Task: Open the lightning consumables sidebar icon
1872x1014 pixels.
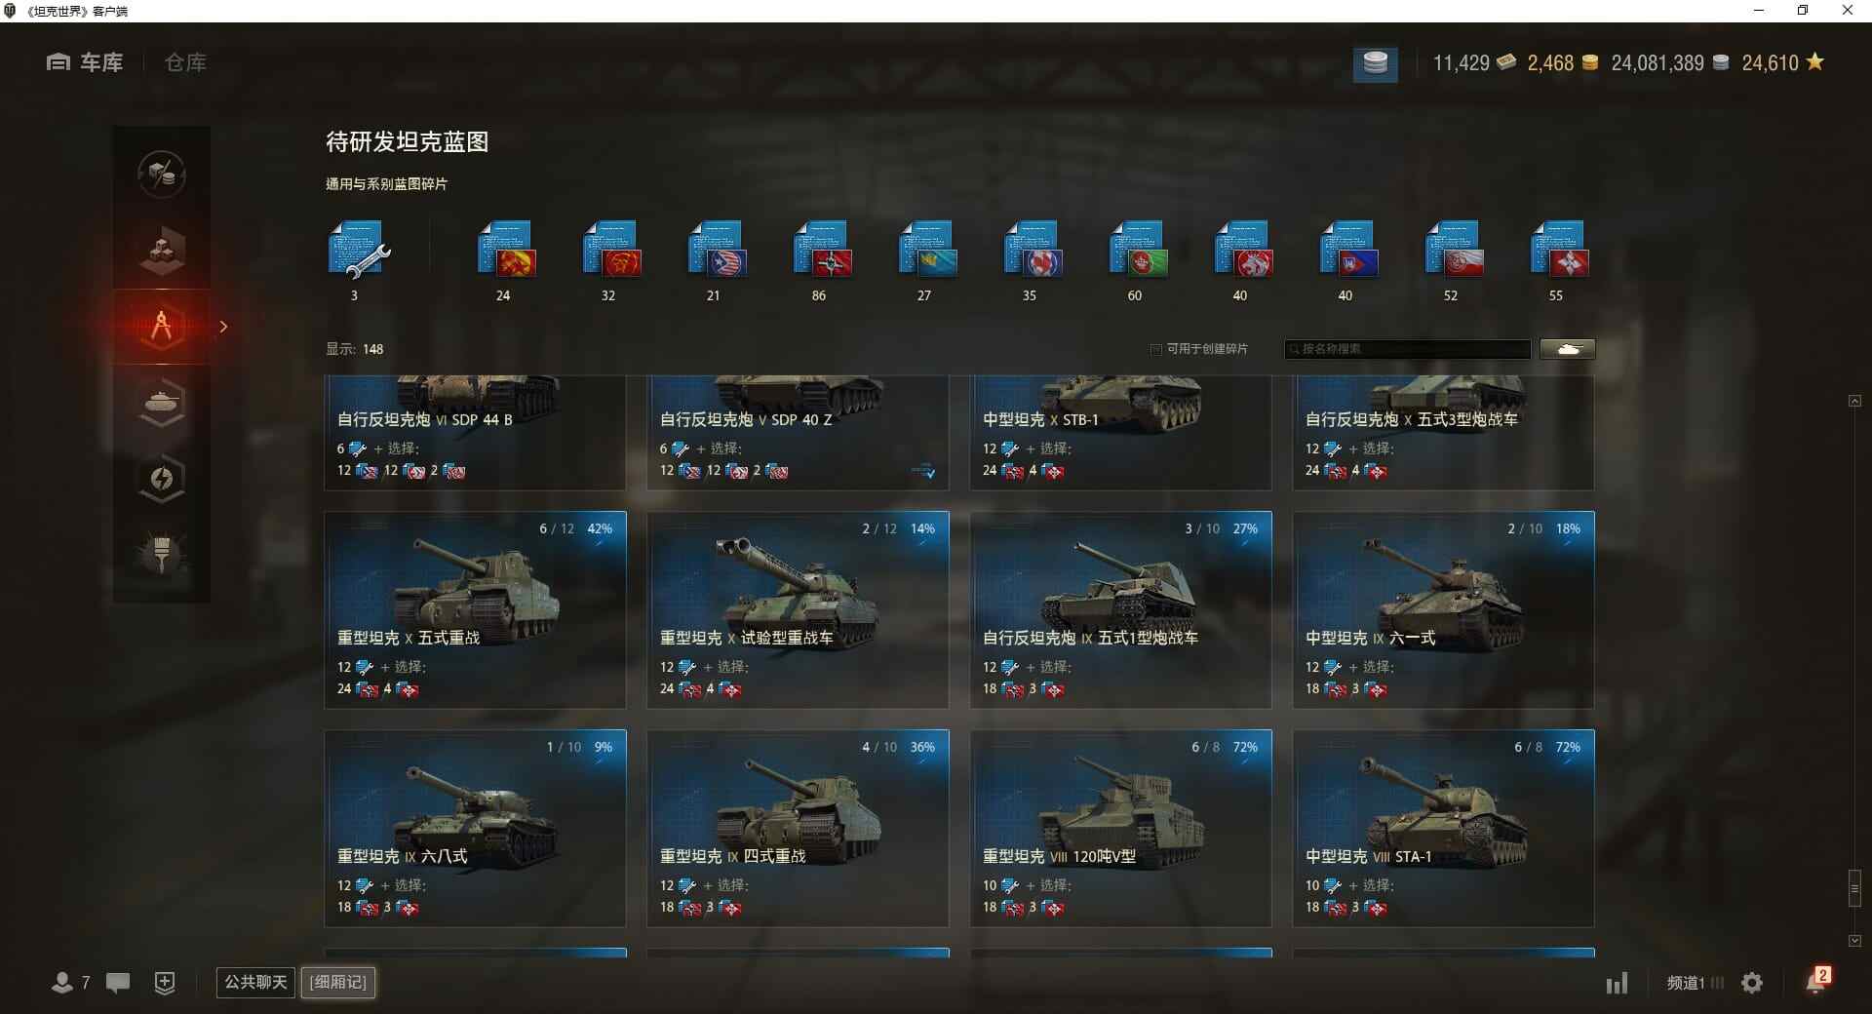Action: pyautogui.click(x=162, y=478)
